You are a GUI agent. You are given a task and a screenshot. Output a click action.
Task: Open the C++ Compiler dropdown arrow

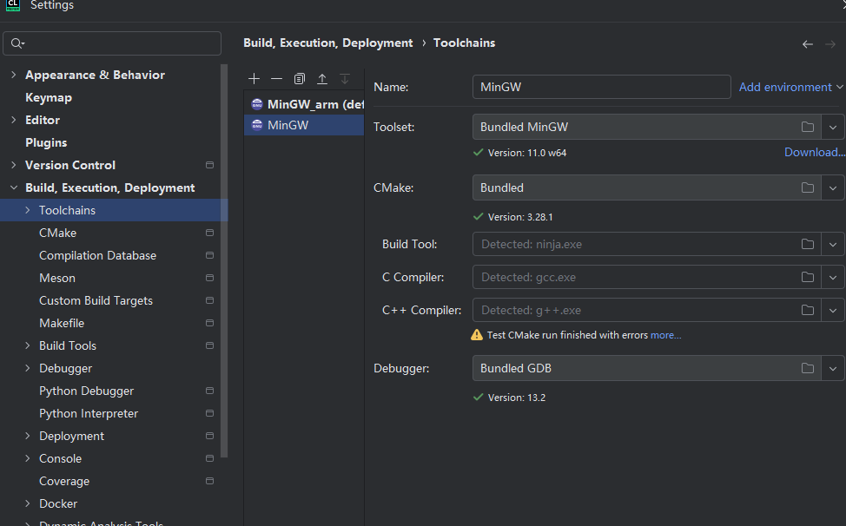(x=832, y=311)
